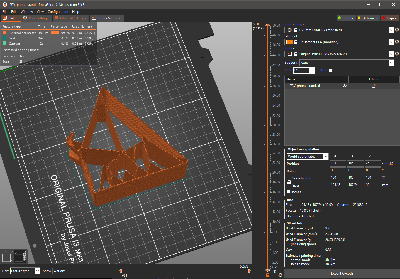Click gear icon next to Prusament PLA

(397, 42)
